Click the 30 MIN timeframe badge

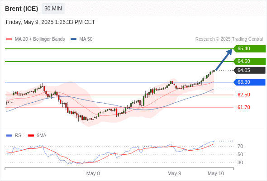(x=53, y=9)
